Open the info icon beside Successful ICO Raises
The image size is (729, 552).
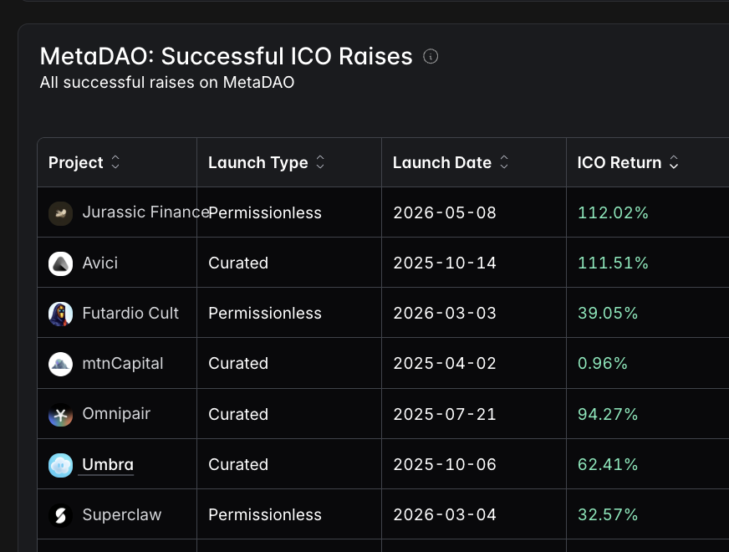pyautogui.click(x=431, y=56)
